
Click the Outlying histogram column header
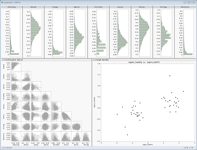coord(11,7)
